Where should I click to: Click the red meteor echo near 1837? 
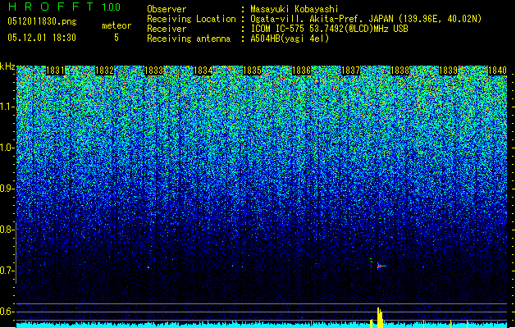point(381,266)
